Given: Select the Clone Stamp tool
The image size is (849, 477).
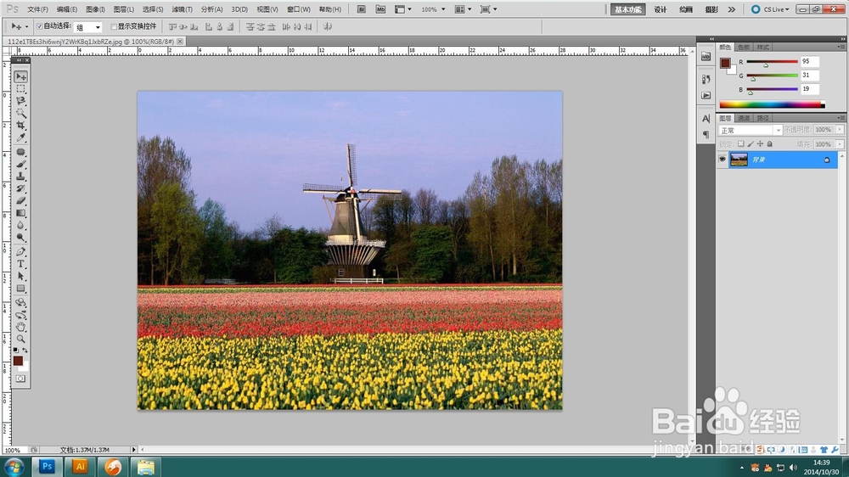Looking at the screenshot, I should 20,177.
